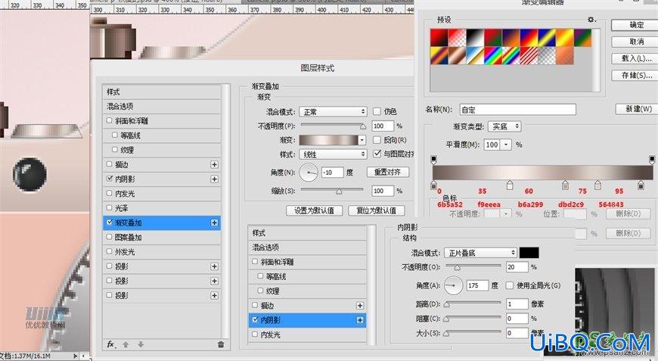Click the 缩放(S) scale slider handle

click(339, 191)
